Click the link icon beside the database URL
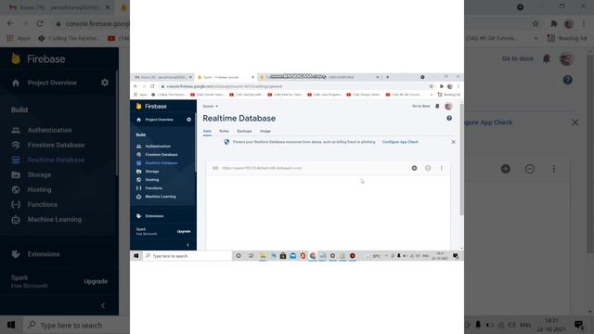The width and height of the screenshot is (594, 334). coord(215,168)
